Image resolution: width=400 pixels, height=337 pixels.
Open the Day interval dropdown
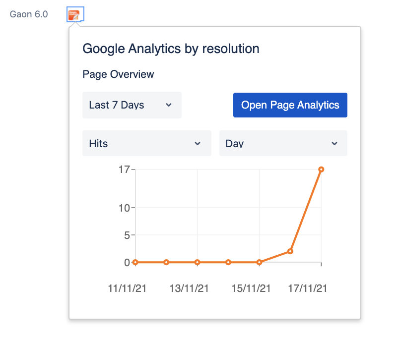(x=283, y=143)
